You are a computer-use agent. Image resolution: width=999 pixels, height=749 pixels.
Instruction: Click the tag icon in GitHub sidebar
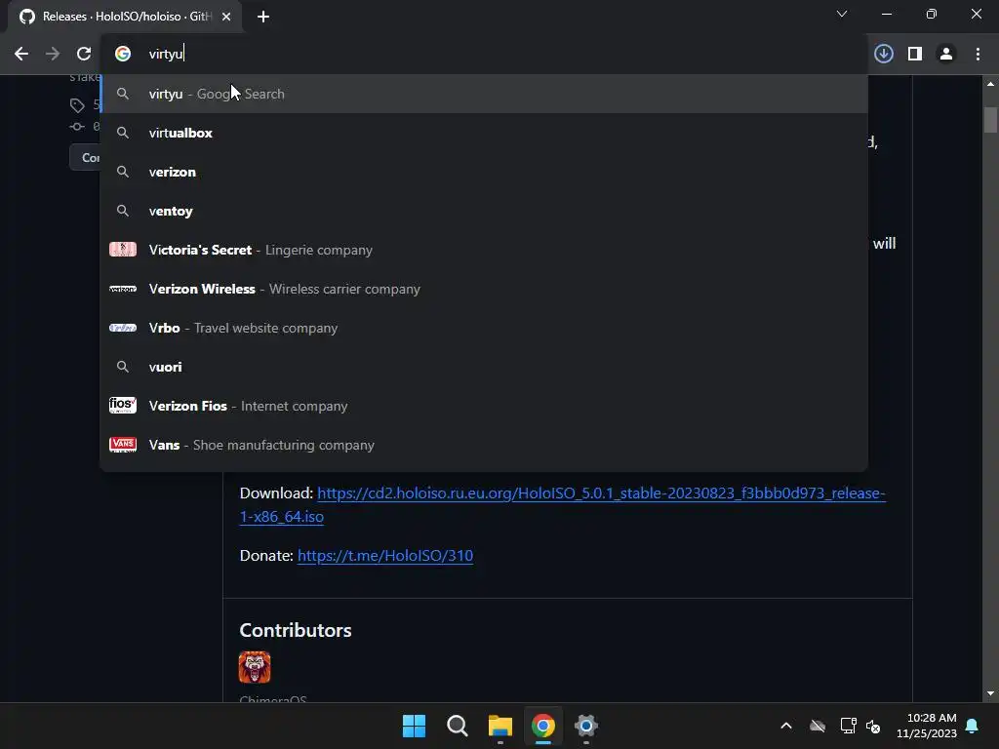pos(78,105)
